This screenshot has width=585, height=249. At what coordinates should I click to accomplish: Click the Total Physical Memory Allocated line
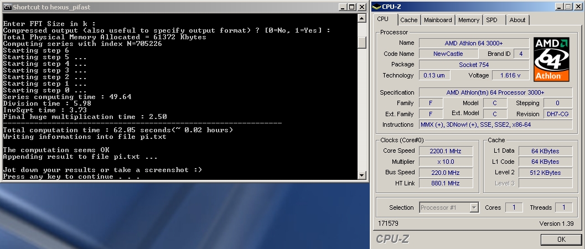coord(105,37)
